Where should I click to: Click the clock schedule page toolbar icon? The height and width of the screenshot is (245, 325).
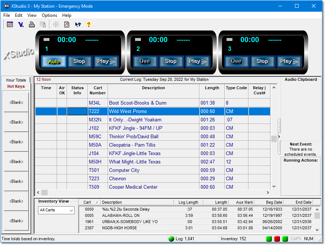pos(67,24)
